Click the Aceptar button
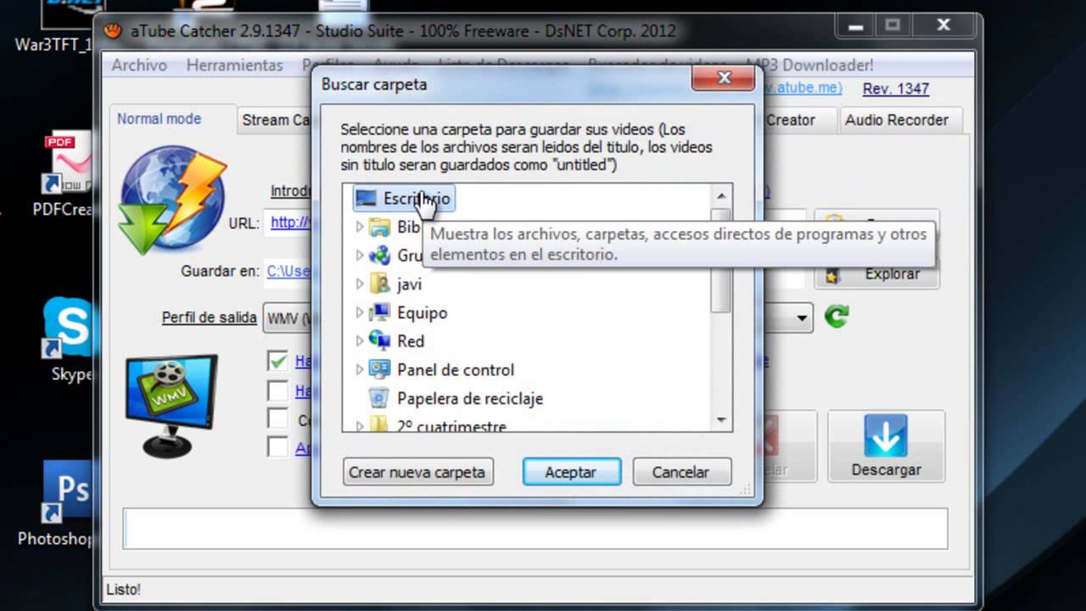The image size is (1086, 611). coord(571,472)
